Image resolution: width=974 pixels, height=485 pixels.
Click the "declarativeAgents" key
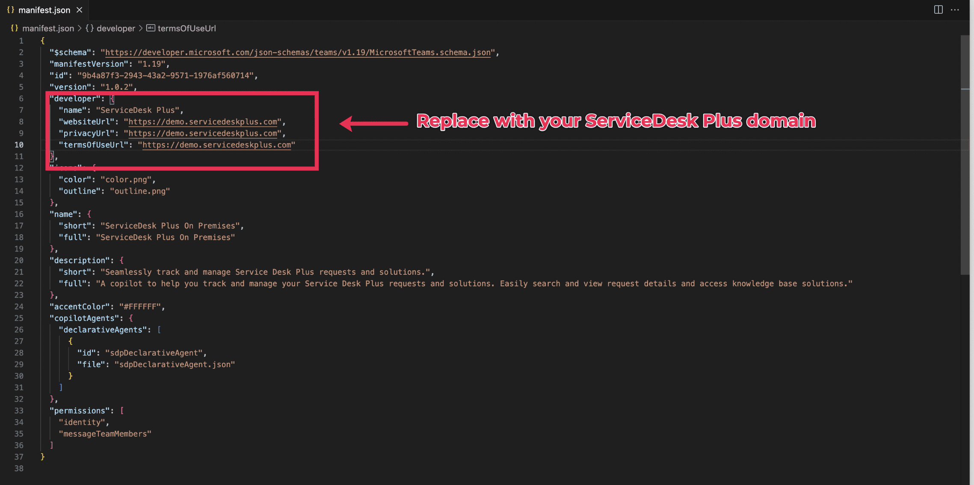click(x=103, y=330)
